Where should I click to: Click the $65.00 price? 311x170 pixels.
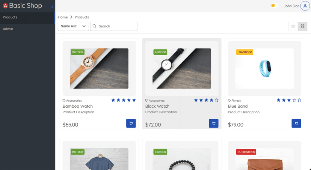[70, 125]
